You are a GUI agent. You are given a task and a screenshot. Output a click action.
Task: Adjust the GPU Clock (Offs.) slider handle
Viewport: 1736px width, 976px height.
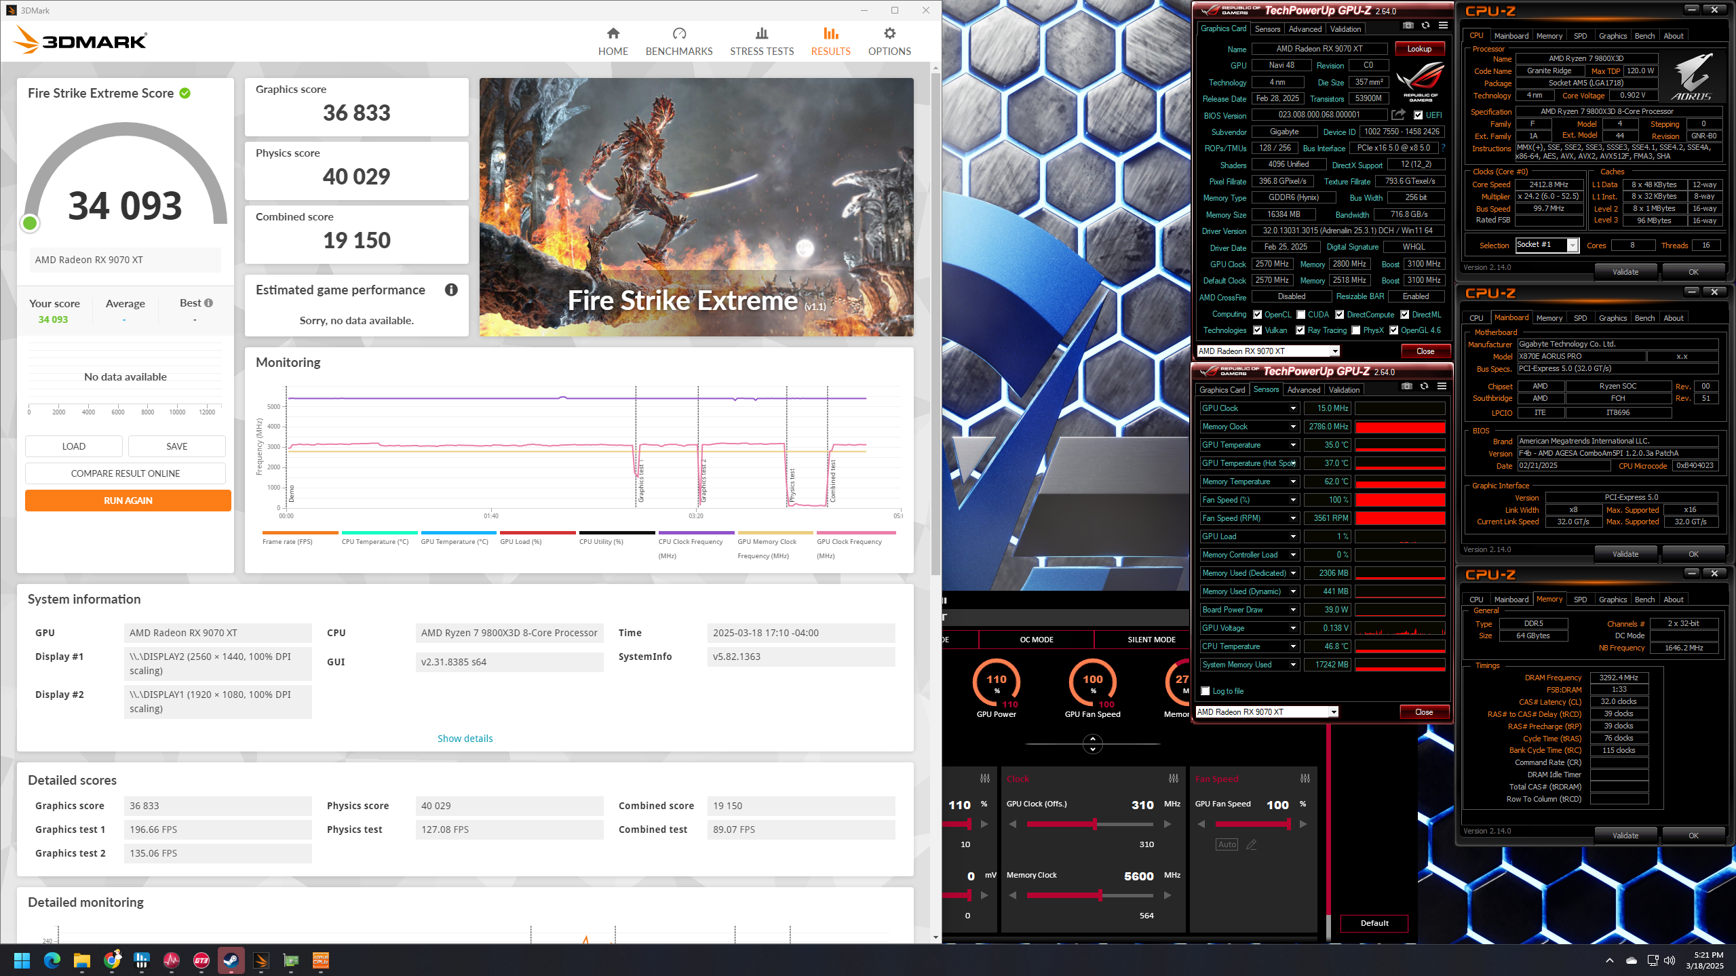point(1094,824)
